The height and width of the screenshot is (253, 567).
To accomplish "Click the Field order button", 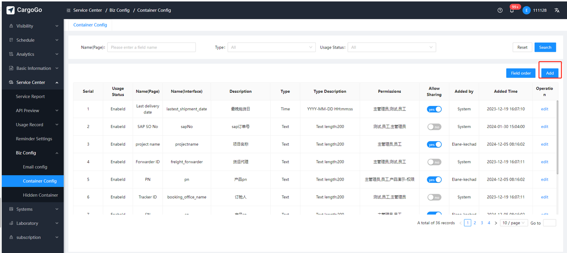I will (x=520, y=73).
